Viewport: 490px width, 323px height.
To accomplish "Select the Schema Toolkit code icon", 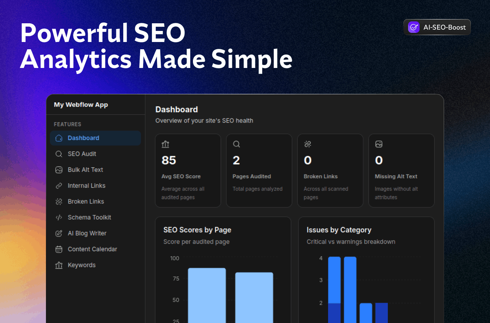I will [59, 217].
